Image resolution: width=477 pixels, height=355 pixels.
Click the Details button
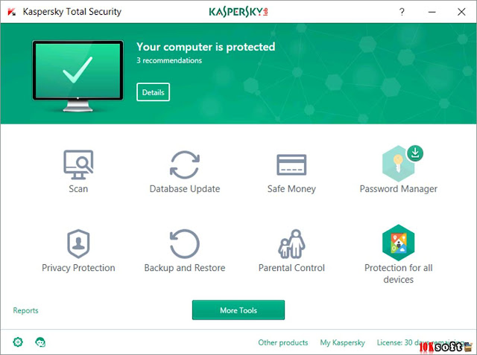click(x=153, y=92)
